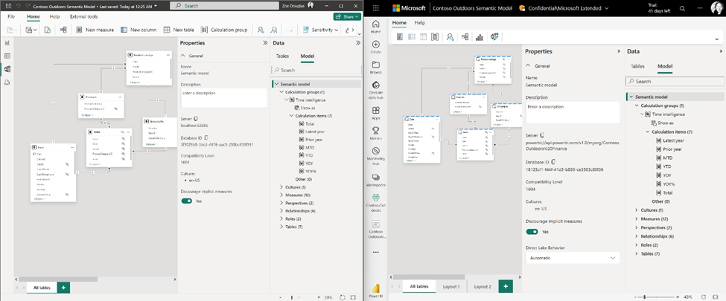This screenshot has width=726, height=301.
Task: Click Search box in web Data pane
Action: click(675, 81)
